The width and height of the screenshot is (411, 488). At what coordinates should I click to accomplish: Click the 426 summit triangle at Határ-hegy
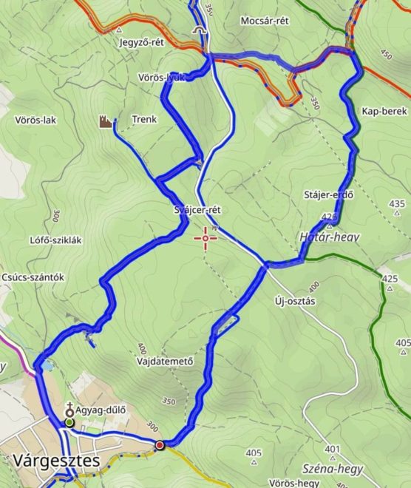tap(330, 225)
